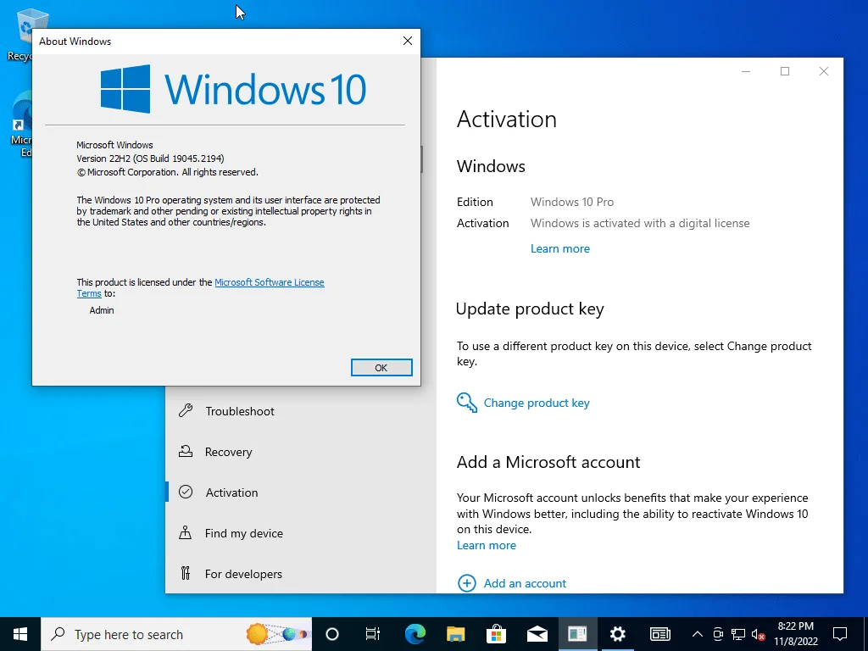Screen dimensions: 868x651
Task: Close the About Windows dialog
Action: 408,41
